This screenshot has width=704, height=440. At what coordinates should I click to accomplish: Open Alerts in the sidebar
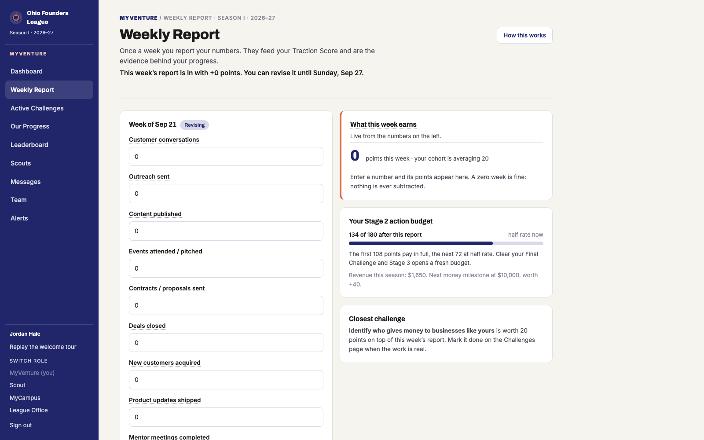tap(49, 218)
